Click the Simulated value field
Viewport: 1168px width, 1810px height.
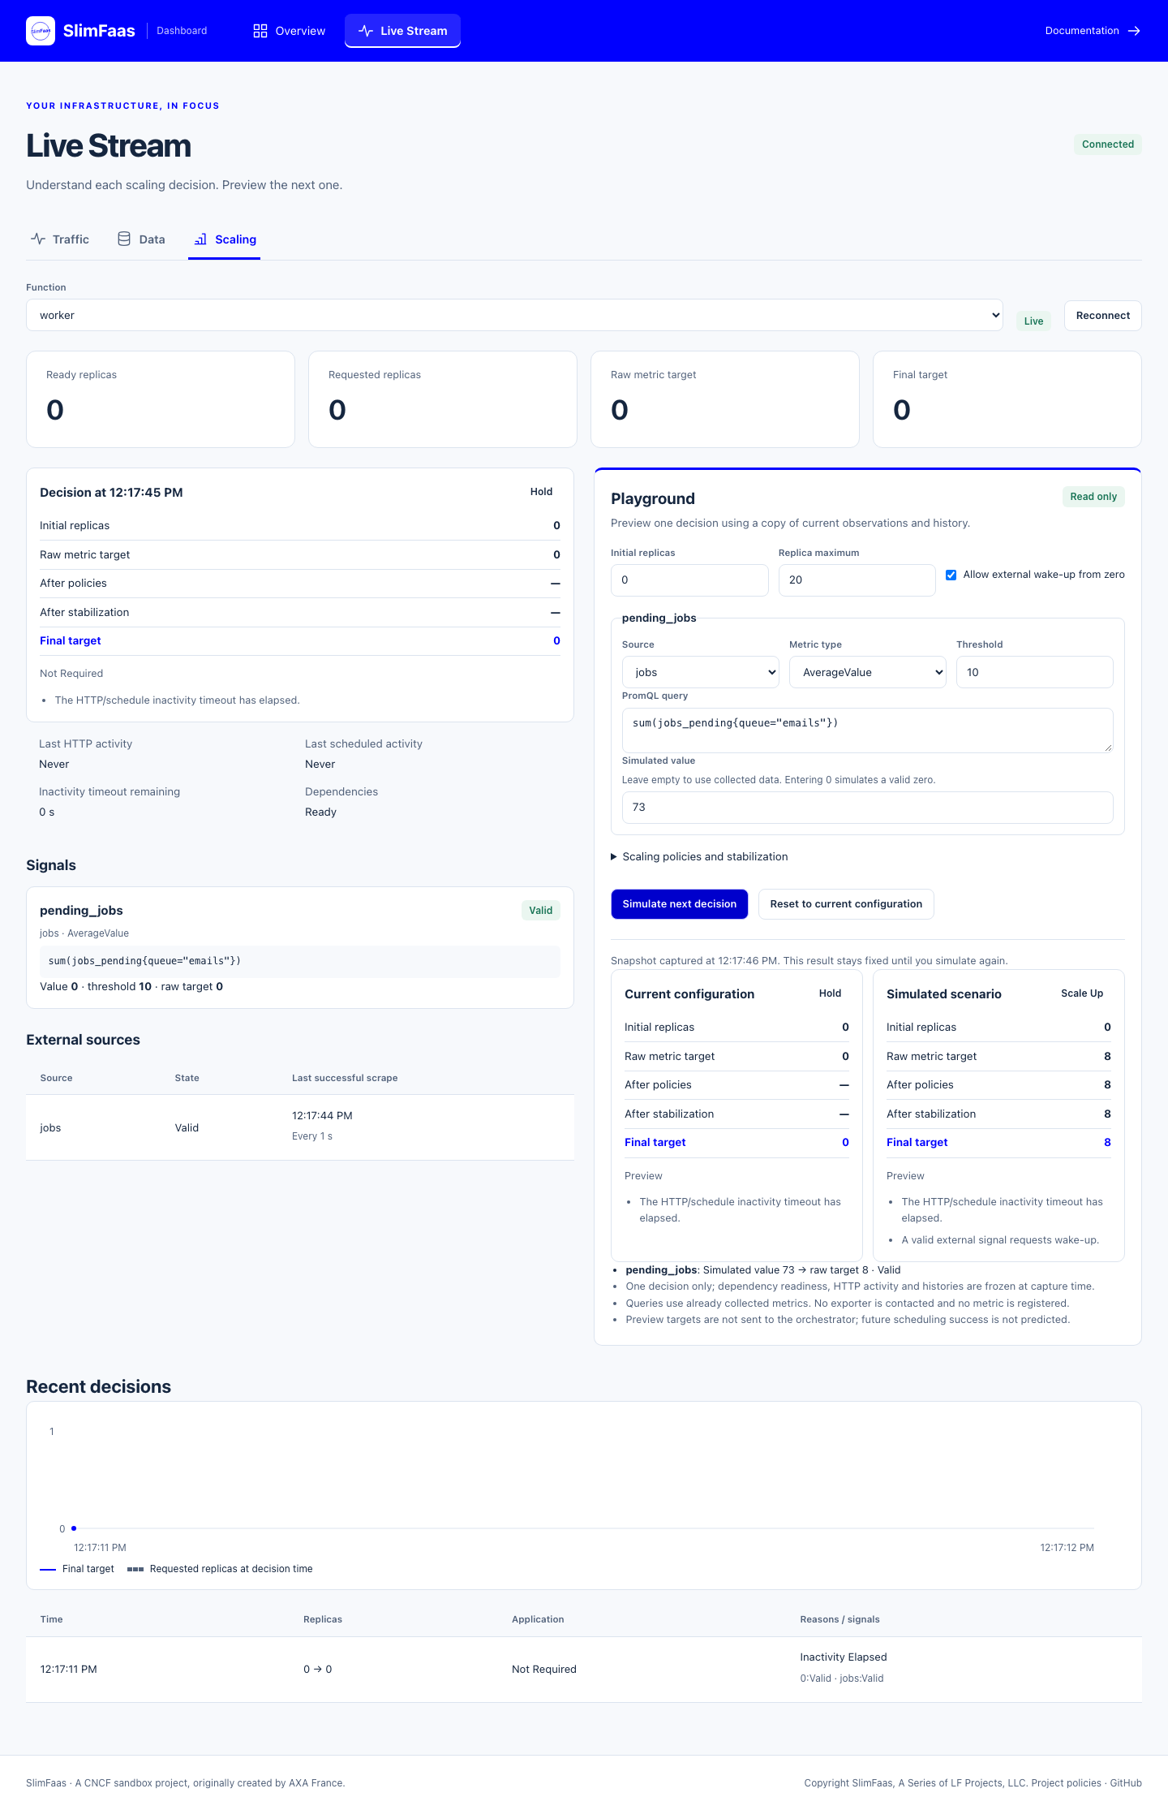click(868, 808)
